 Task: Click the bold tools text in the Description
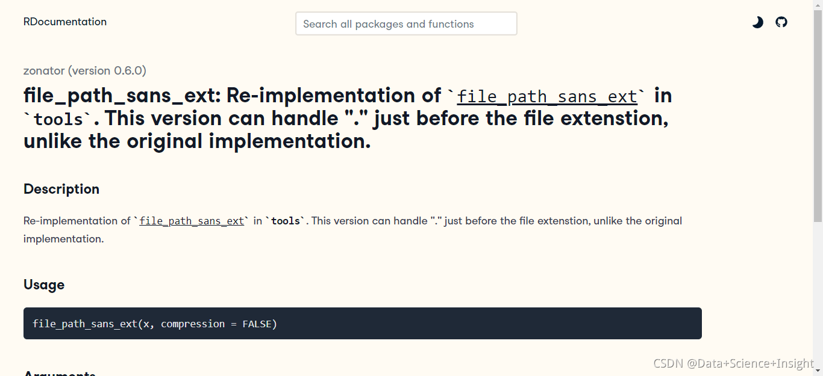click(x=286, y=221)
